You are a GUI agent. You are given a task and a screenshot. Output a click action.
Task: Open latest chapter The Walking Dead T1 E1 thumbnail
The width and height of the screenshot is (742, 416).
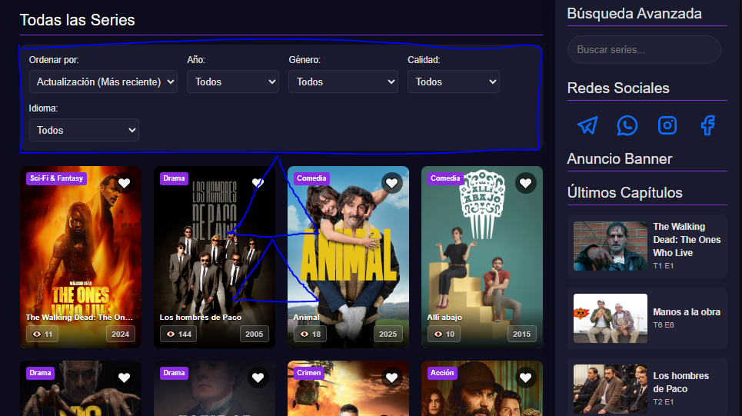point(611,246)
